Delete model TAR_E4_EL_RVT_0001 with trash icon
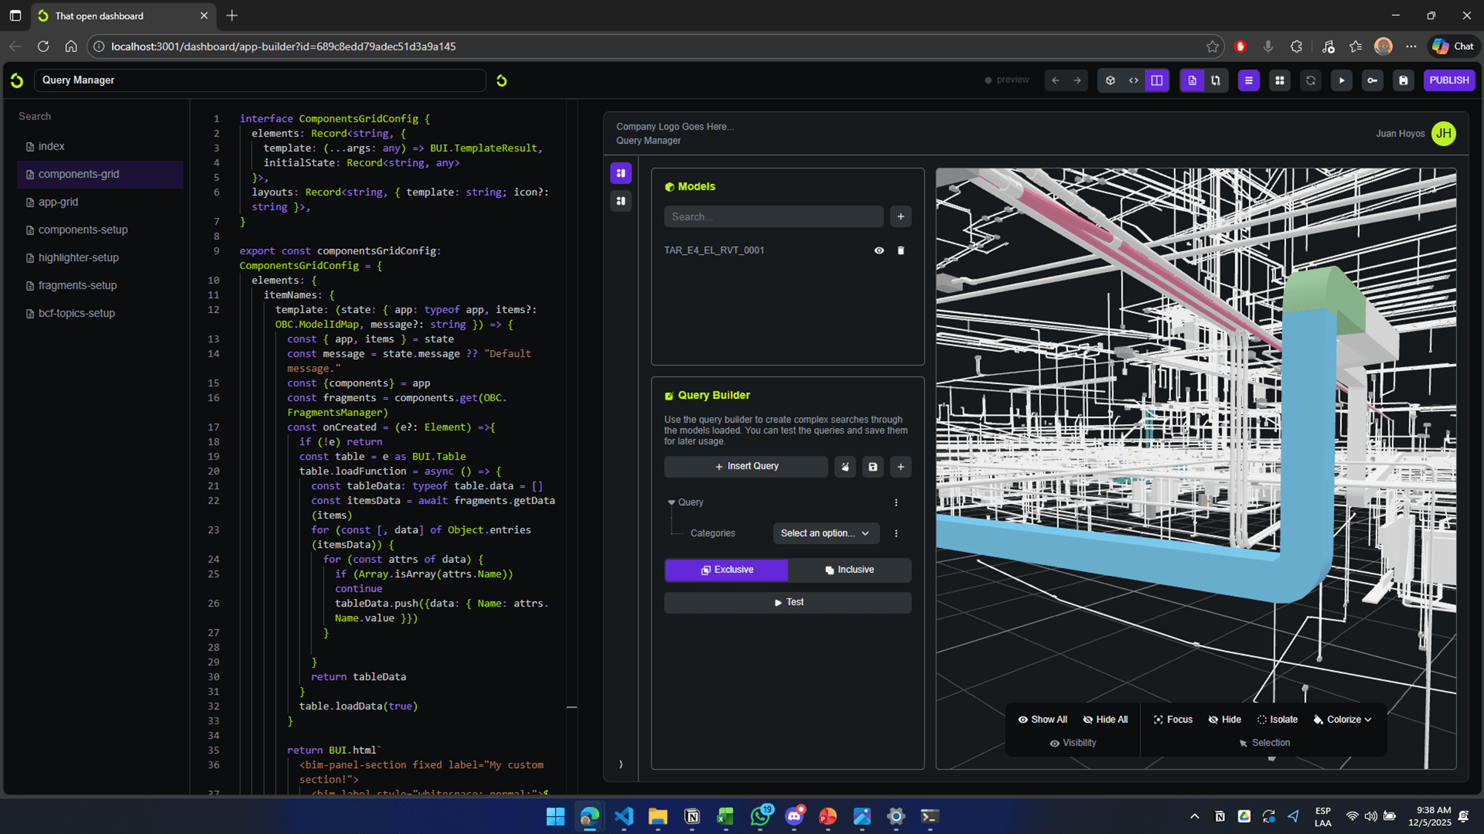Screen dimensions: 1484x834 901,251
